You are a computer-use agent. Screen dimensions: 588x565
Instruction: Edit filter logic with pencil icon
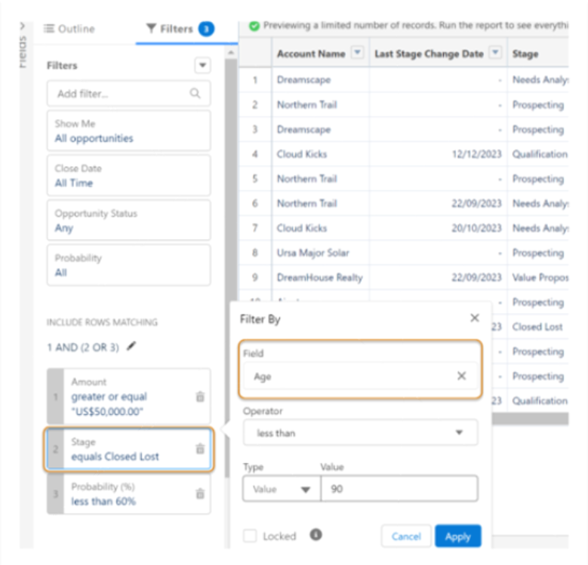[132, 346]
